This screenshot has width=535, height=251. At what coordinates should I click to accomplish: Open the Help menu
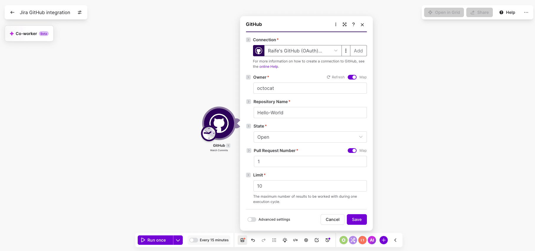point(507,12)
